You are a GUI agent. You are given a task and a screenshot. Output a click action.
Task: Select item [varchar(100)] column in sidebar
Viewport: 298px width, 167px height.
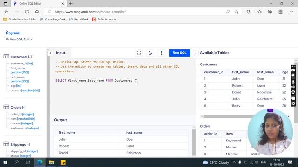(23, 119)
